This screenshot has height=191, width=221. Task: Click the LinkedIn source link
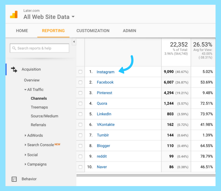104,114
